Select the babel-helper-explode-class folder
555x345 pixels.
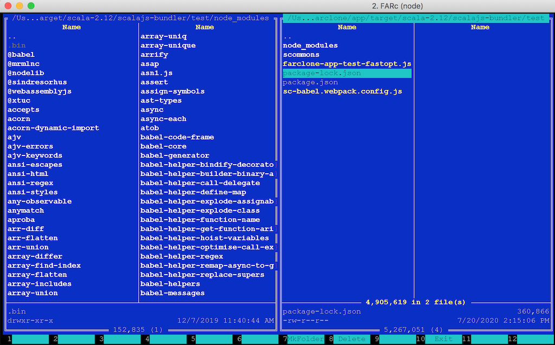(201, 211)
